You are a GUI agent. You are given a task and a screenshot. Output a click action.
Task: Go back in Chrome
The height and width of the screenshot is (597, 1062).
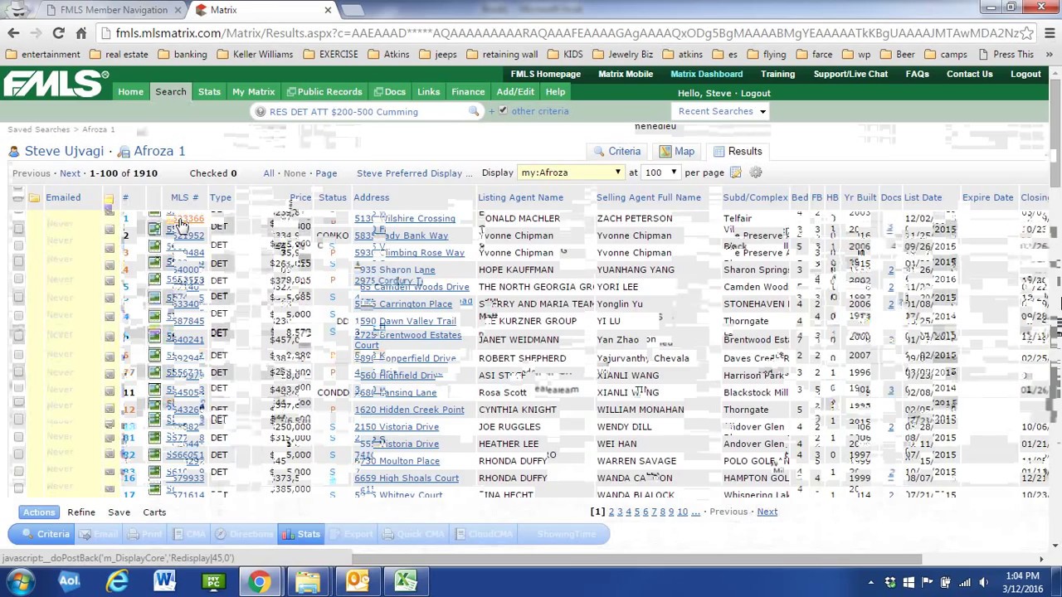tap(13, 33)
